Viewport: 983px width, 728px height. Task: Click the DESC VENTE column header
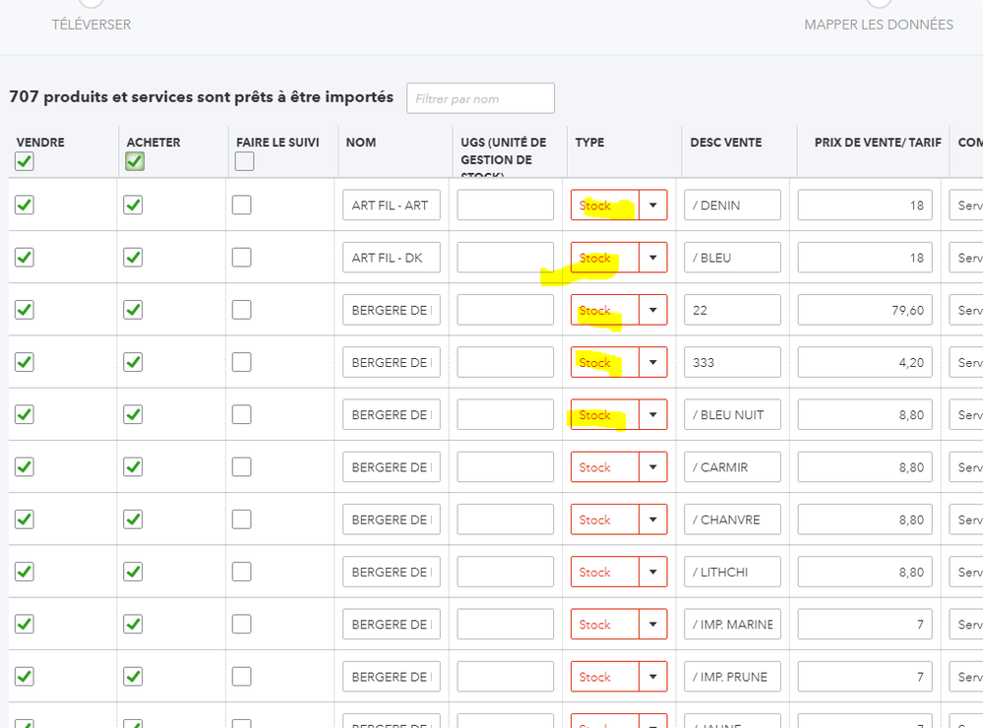tap(726, 143)
